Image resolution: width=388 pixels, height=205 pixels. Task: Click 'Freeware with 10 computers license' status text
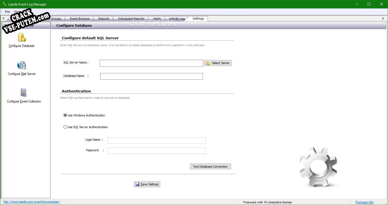coord(267,202)
